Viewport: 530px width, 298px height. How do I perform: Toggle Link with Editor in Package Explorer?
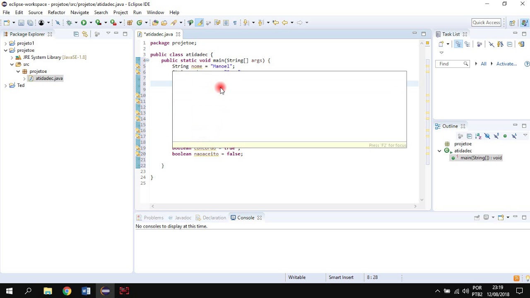[x=85, y=34]
